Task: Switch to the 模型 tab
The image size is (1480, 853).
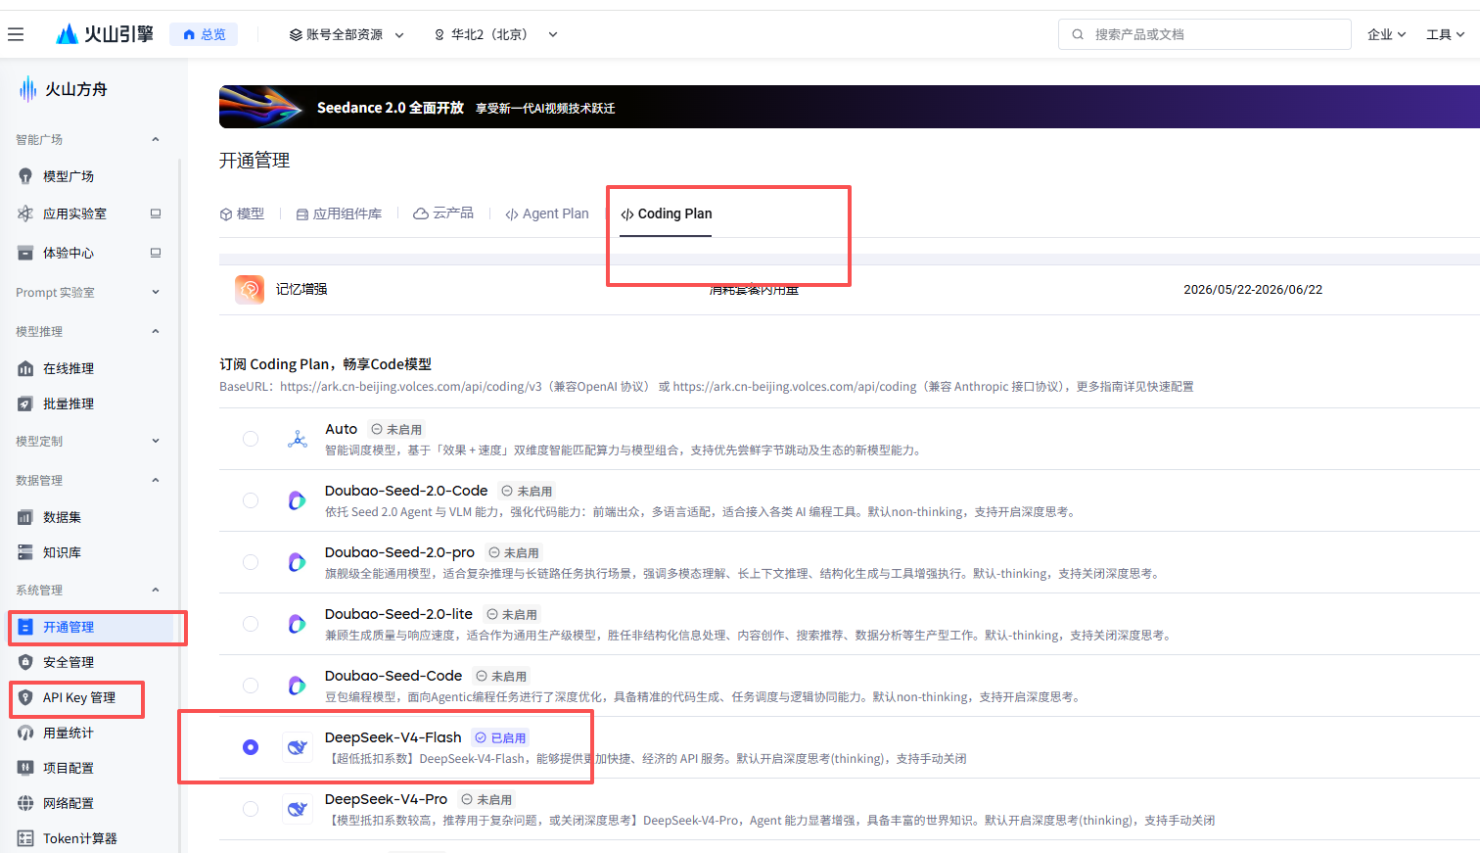Action: 242,213
